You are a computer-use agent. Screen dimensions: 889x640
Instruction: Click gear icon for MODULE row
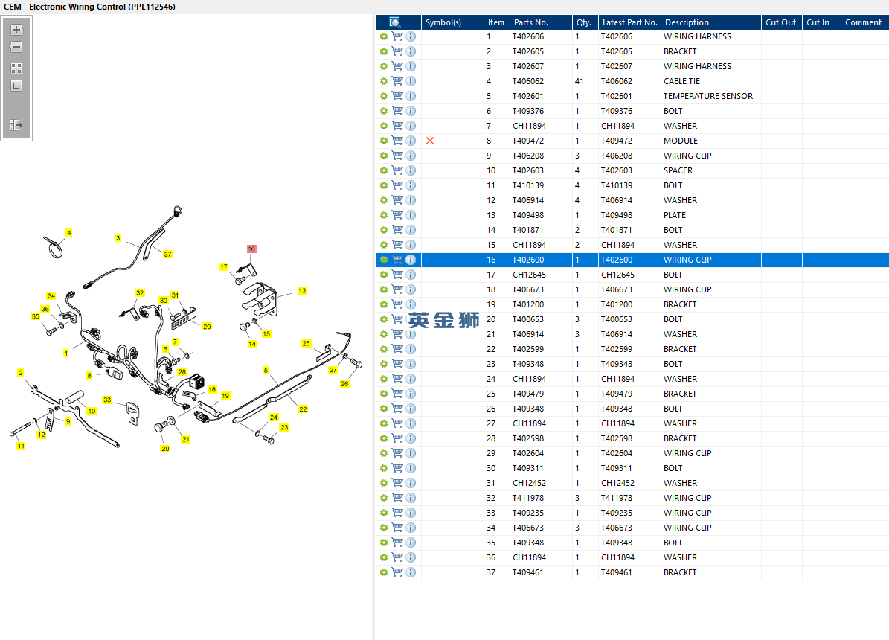click(384, 141)
